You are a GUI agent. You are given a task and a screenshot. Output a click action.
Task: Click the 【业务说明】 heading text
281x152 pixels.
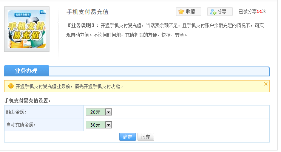83,26
